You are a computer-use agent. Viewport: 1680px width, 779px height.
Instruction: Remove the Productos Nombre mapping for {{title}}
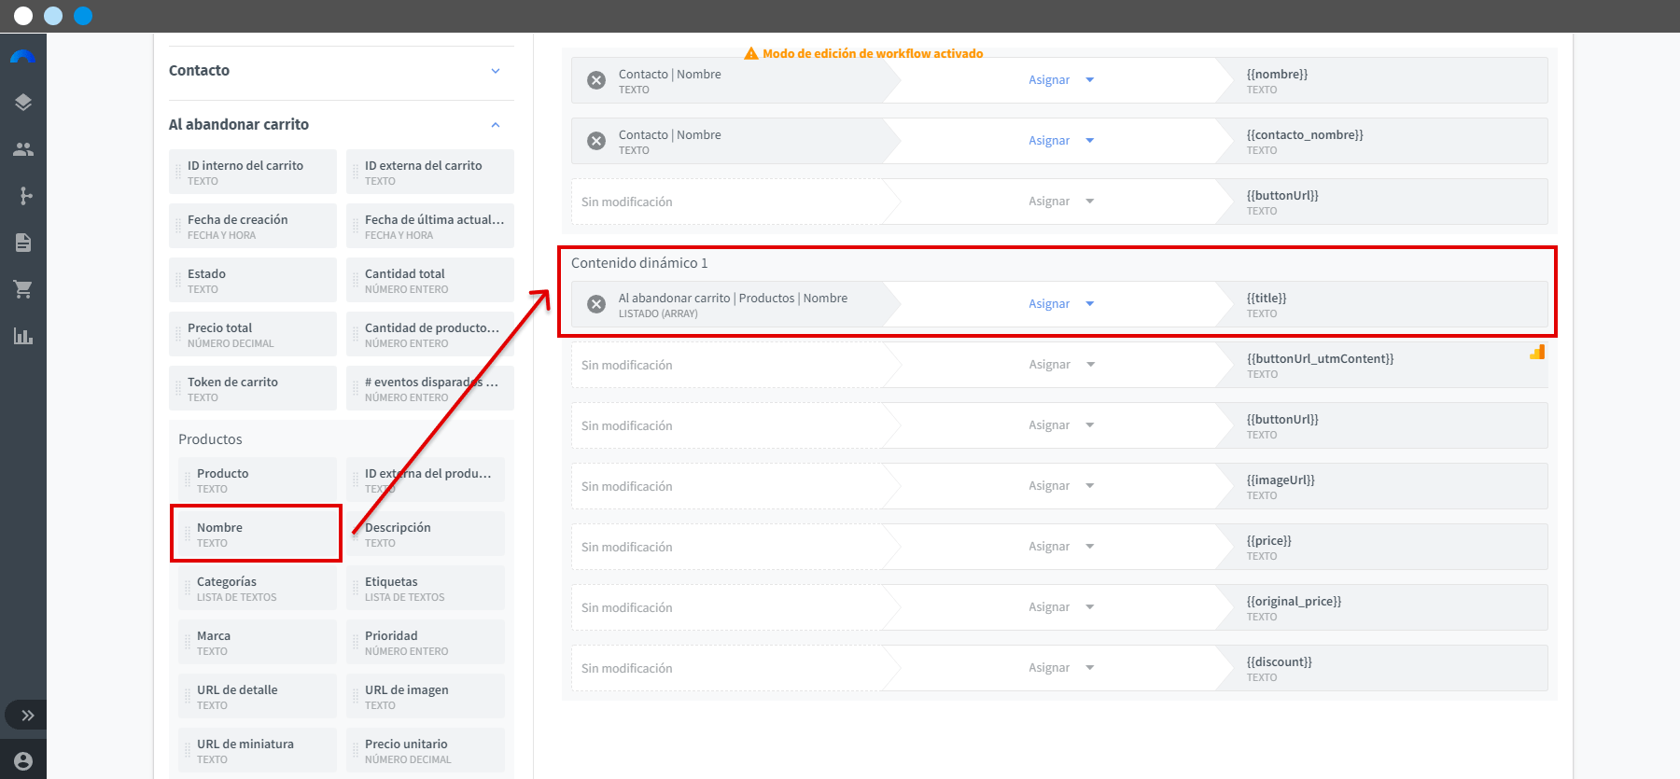pos(596,304)
